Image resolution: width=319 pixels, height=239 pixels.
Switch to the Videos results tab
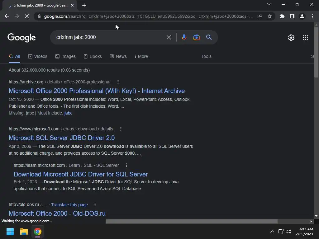point(38,56)
